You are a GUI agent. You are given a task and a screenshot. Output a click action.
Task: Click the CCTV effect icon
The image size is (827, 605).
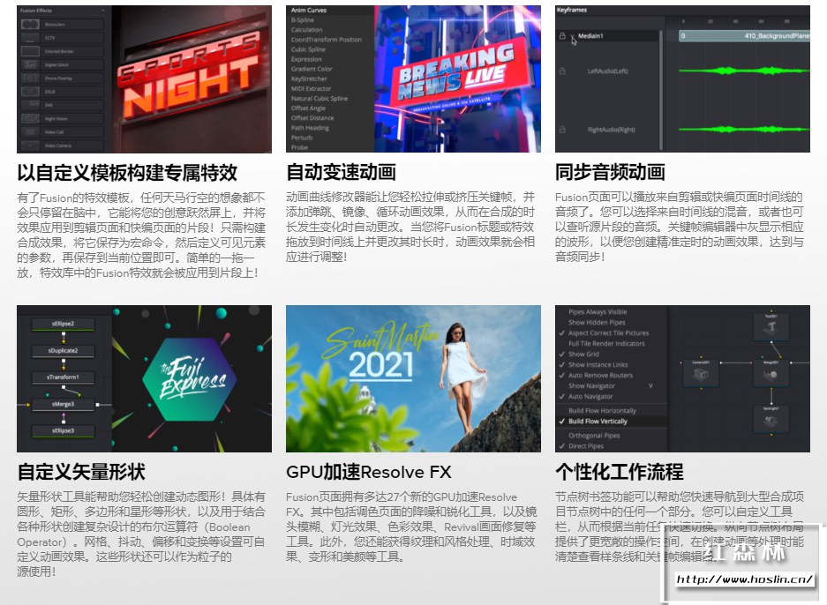tap(30, 37)
